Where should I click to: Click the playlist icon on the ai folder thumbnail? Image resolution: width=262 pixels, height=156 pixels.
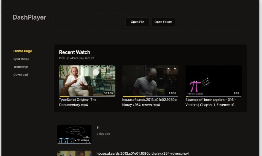point(75,140)
